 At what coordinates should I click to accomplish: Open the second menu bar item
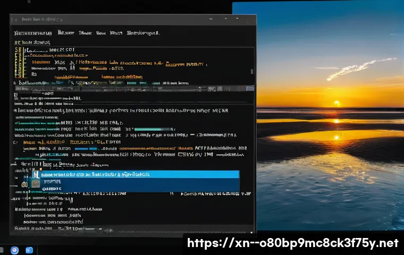coord(65,33)
